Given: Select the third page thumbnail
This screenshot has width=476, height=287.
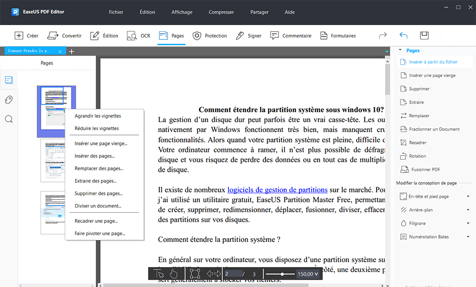Looking at the screenshot, I should click(x=53, y=213).
